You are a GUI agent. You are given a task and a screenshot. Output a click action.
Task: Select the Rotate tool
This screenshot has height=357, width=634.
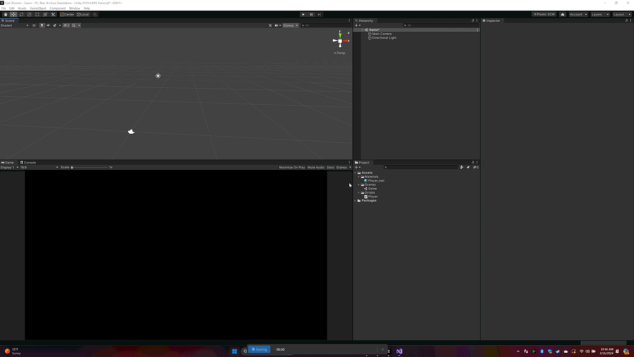[22, 14]
